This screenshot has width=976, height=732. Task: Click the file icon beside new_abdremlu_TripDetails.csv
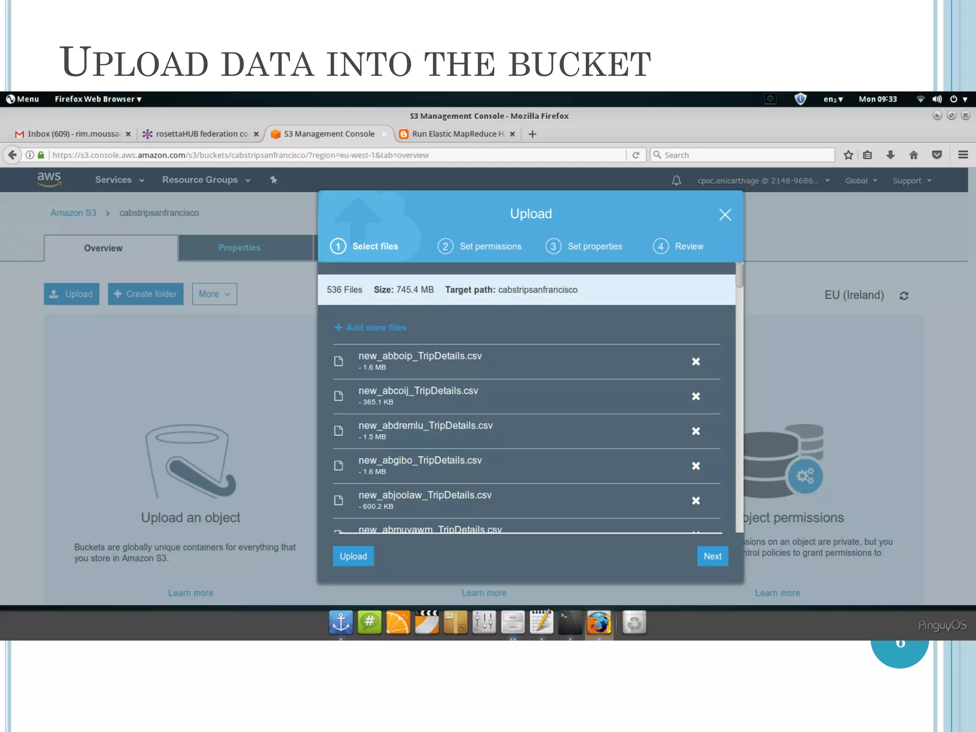click(338, 431)
